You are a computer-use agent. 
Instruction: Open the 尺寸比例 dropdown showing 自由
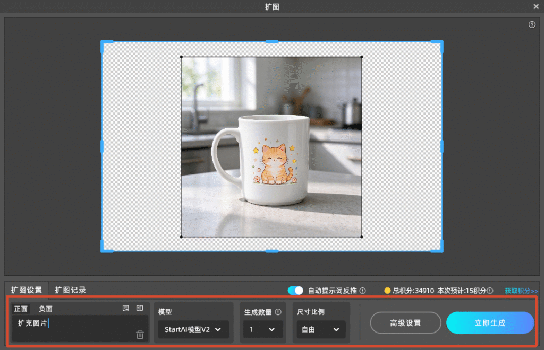click(x=321, y=329)
